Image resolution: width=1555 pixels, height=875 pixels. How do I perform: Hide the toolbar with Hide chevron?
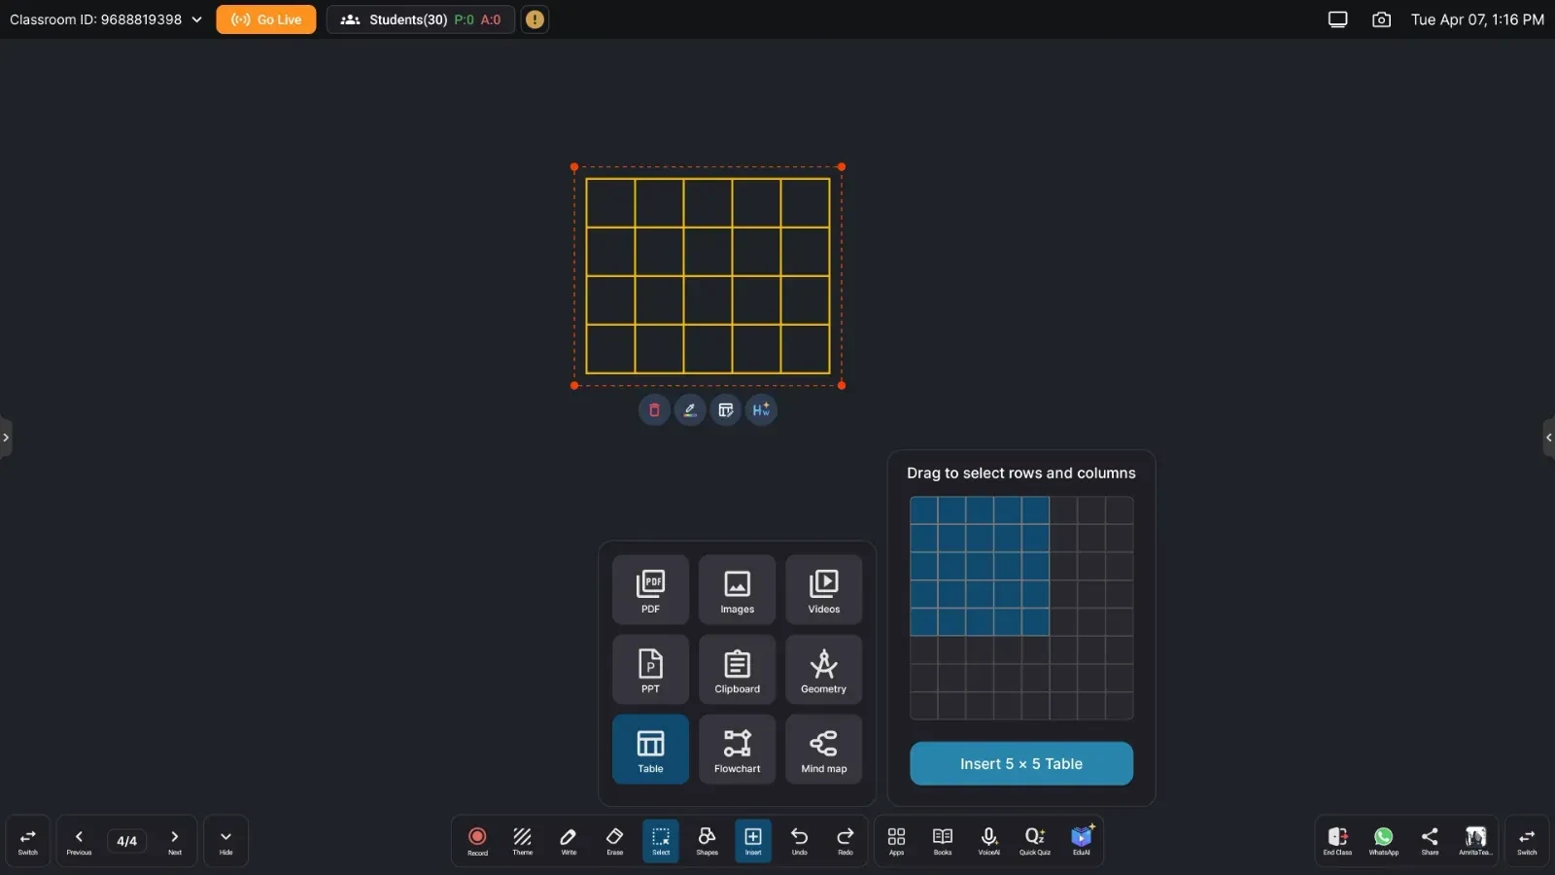pos(225,841)
